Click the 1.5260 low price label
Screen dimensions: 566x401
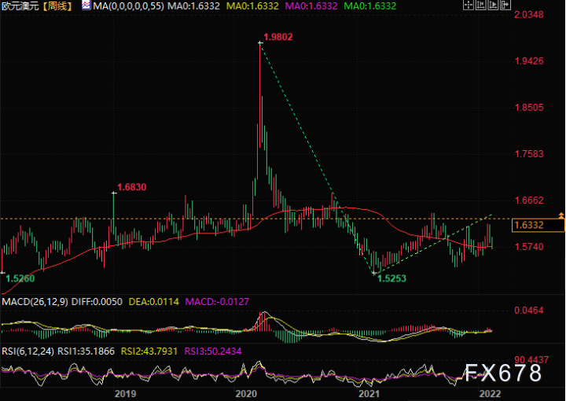pyautogui.click(x=20, y=278)
